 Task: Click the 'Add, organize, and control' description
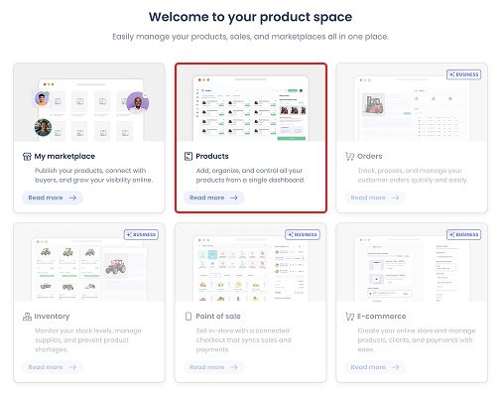(250, 176)
